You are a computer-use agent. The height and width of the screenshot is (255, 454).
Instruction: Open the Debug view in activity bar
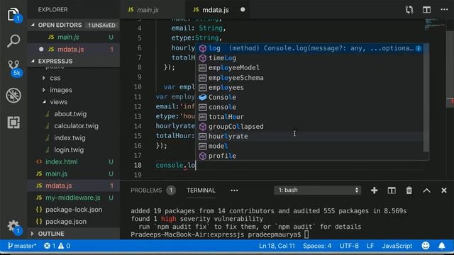(13, 95)
